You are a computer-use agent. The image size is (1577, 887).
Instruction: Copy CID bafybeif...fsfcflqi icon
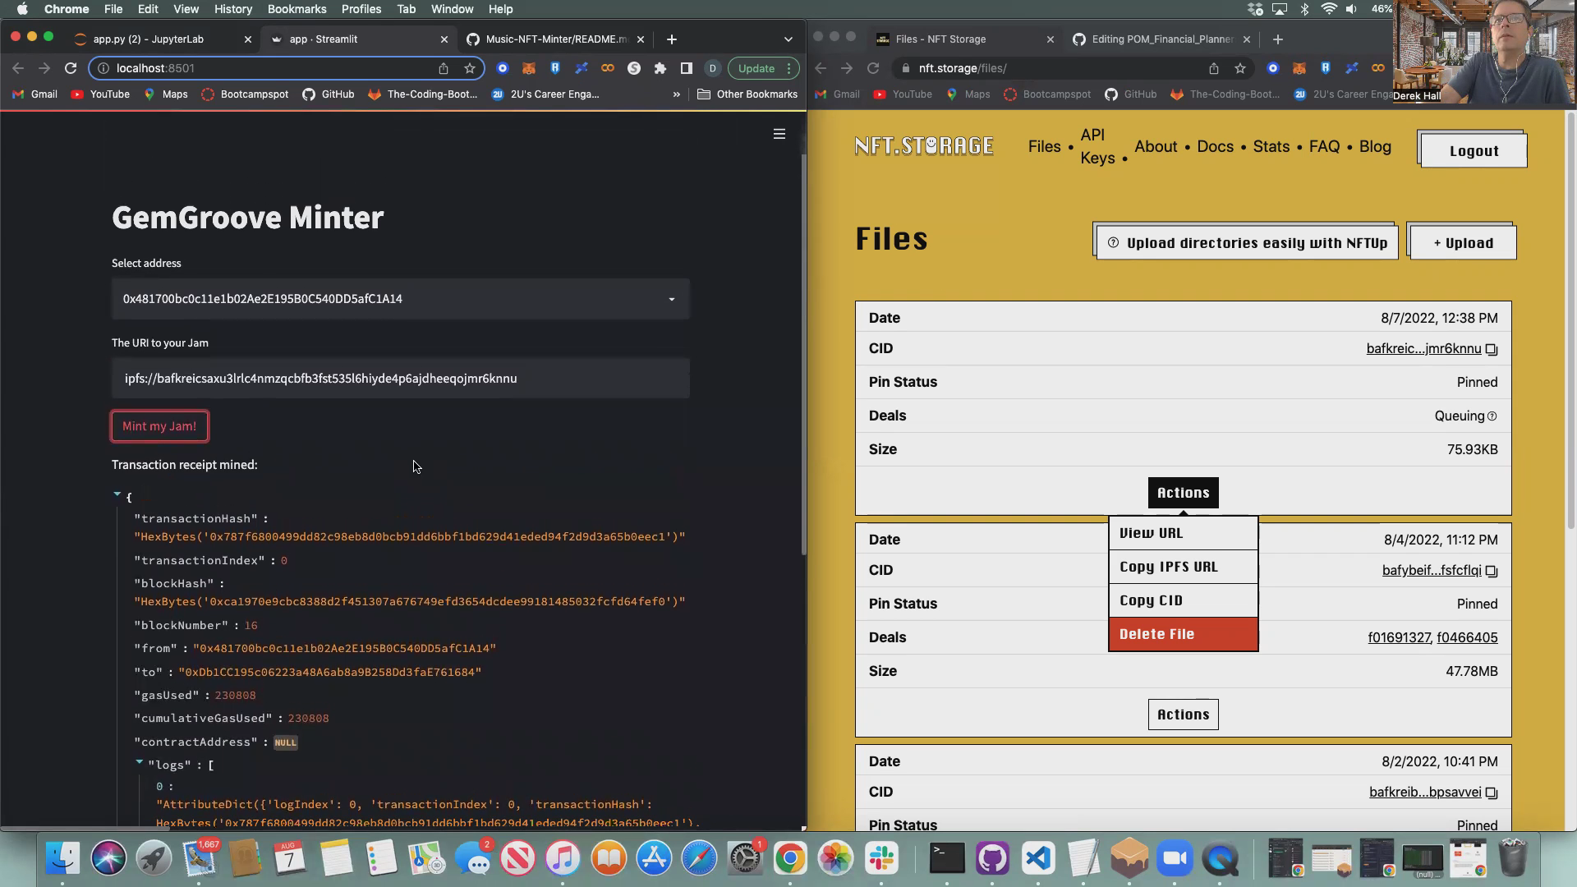coord(1492,572)
